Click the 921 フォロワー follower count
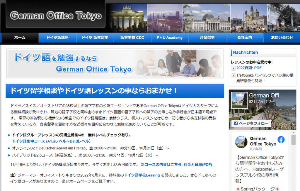 tap(261, 102)
